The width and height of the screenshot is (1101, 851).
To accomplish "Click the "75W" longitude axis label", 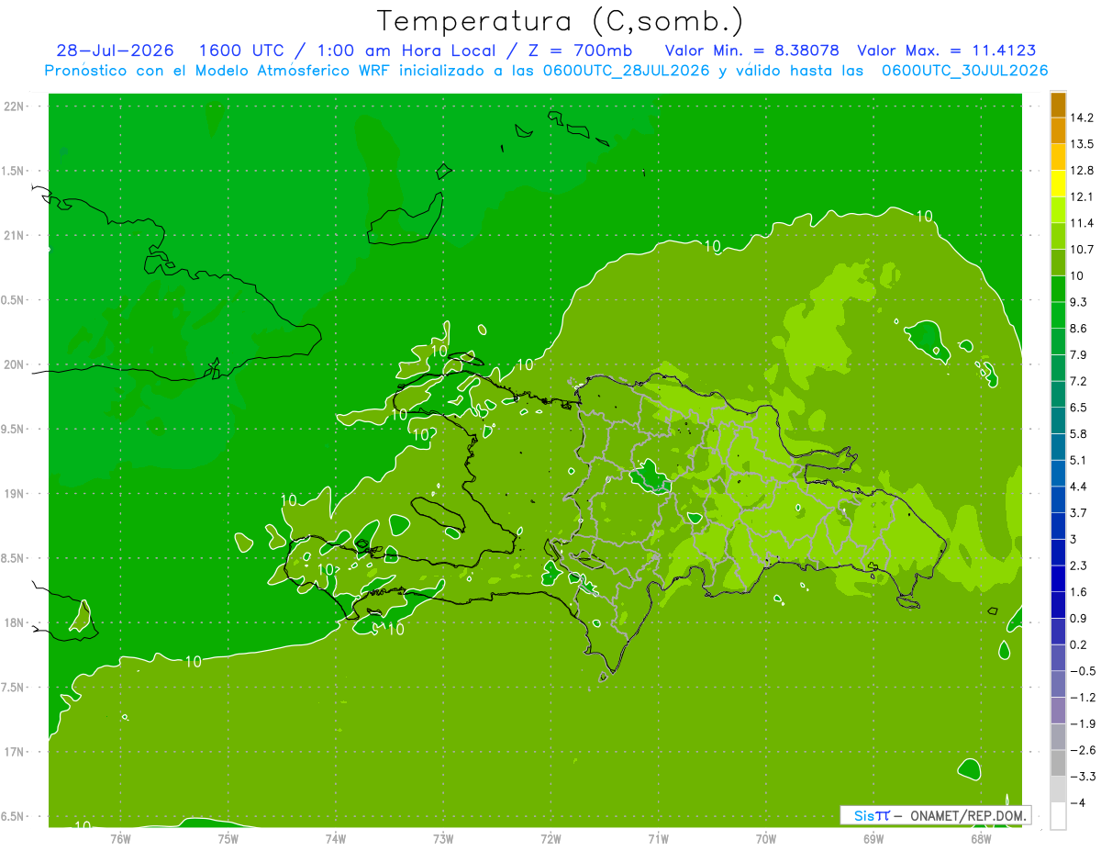I will point(228,838).
